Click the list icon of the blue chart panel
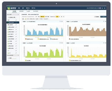Image resolution: width=112 pixels, height=91 pixels. 60,21
